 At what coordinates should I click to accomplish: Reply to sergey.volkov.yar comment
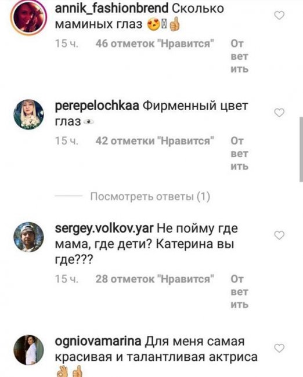[x=239, y=292]
